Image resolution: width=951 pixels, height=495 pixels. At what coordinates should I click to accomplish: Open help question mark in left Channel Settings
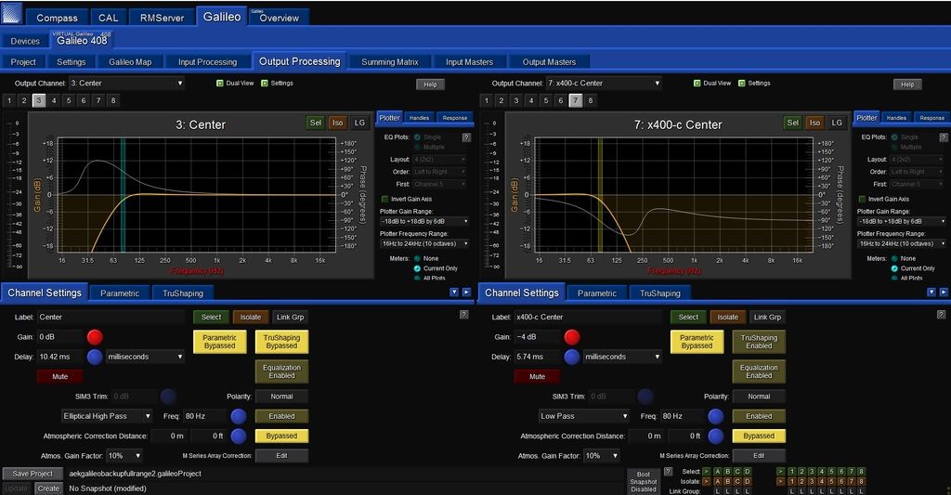pyautogui.click(x=464, y=314)
